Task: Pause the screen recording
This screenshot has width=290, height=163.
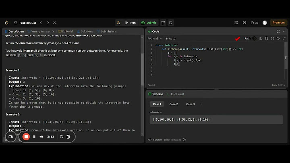Action: coord(34,137)
